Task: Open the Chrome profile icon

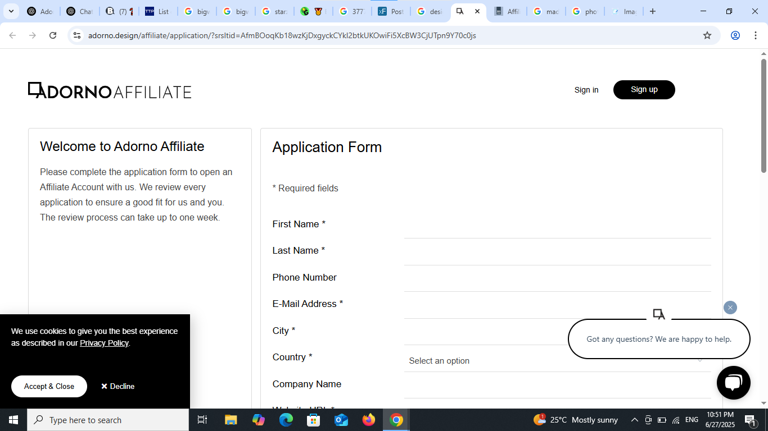Action: pyautogui.click(x=735, y=35)
